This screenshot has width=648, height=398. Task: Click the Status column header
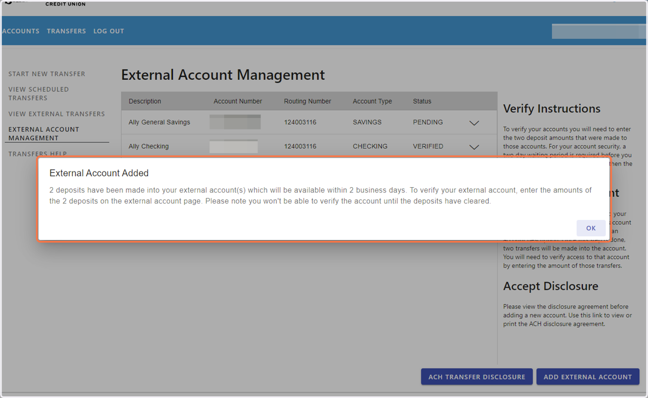point(422,101)
